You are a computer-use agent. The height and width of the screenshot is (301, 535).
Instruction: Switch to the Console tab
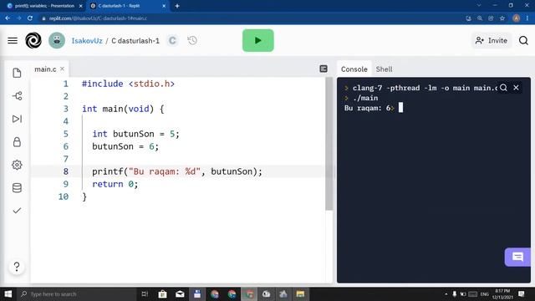354,69
